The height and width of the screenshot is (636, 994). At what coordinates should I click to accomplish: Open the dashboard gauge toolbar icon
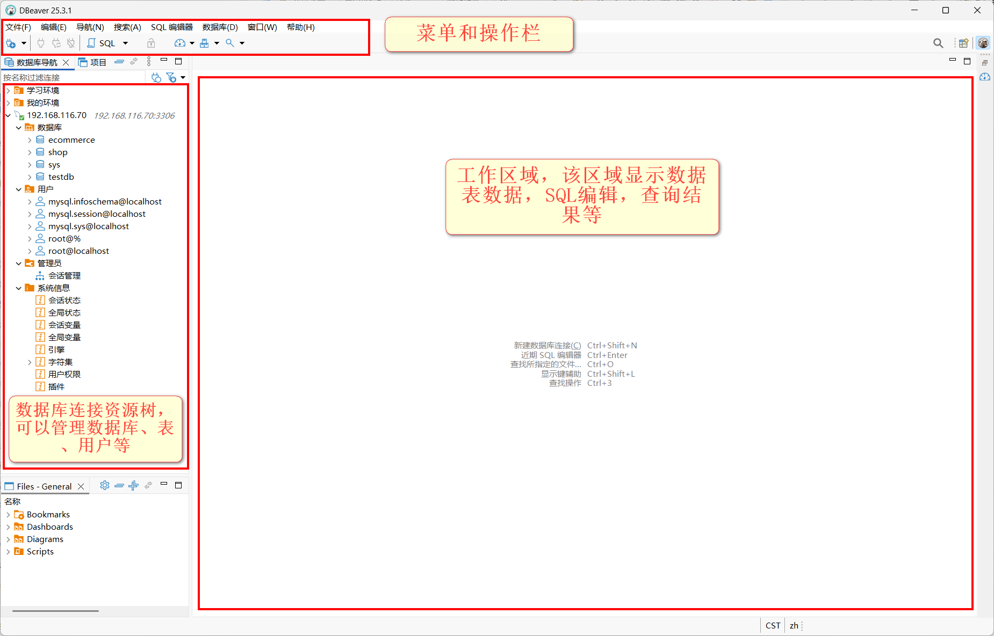[x=180, y=43]
